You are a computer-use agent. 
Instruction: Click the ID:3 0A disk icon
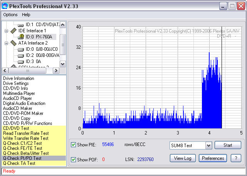click(20, 62)
